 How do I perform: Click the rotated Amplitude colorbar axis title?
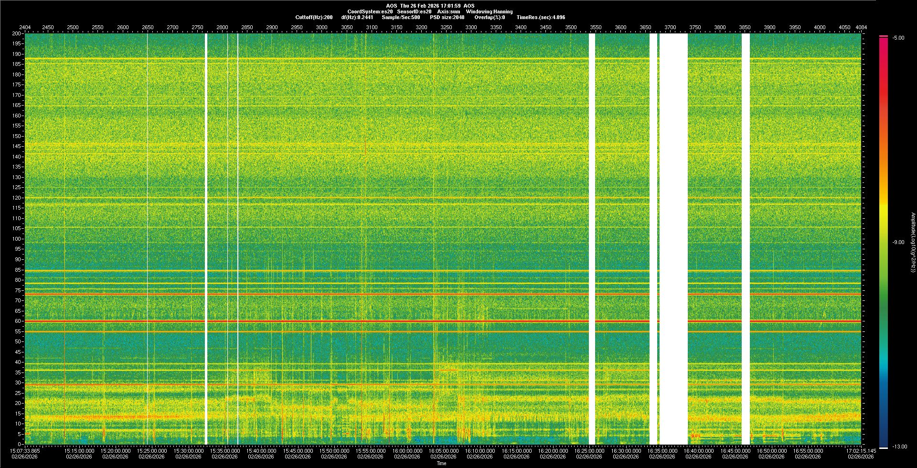(x=912, y=242)
